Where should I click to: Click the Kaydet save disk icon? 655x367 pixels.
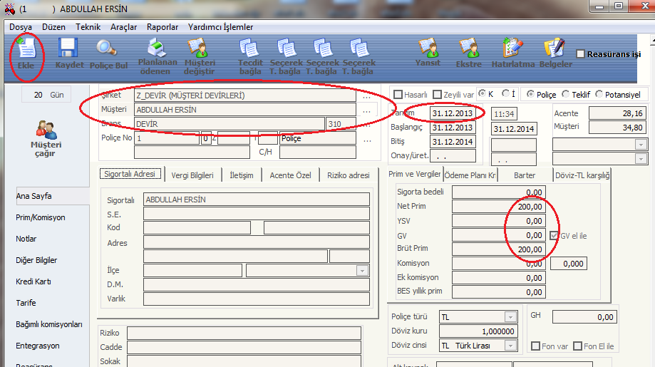[69, 50]
